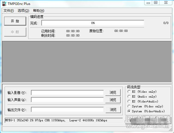Click 浏览 next to 输入影像
Viewport: 174px width, 133px height.
[x=113, y=92]
